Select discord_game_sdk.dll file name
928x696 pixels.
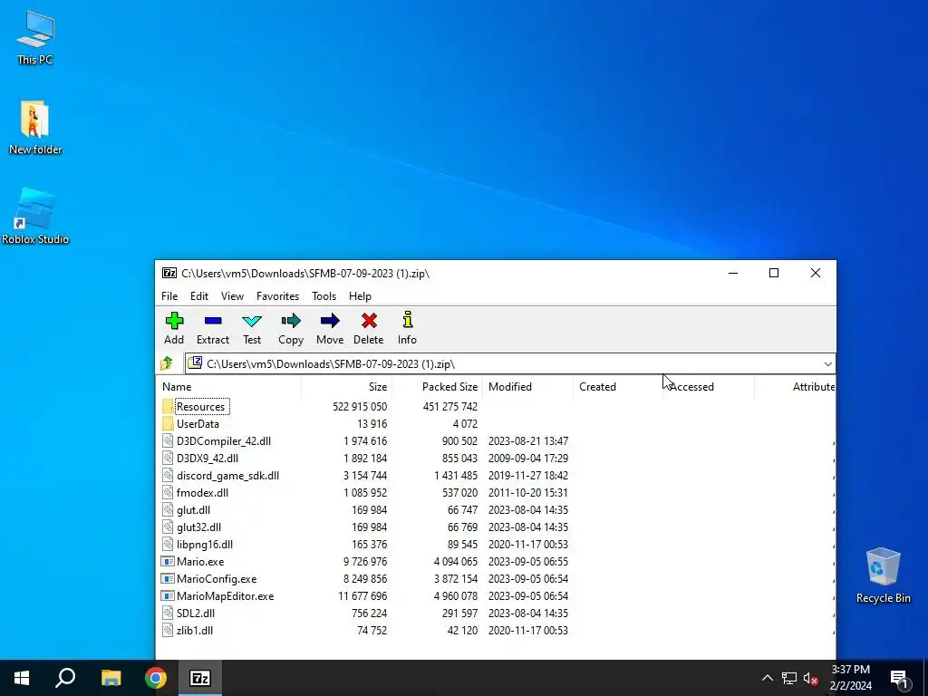coord(227,475)
